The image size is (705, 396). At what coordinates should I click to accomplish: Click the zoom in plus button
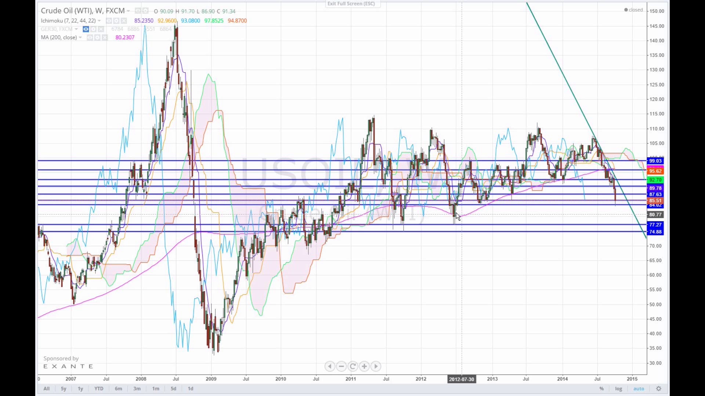point(364,366)
